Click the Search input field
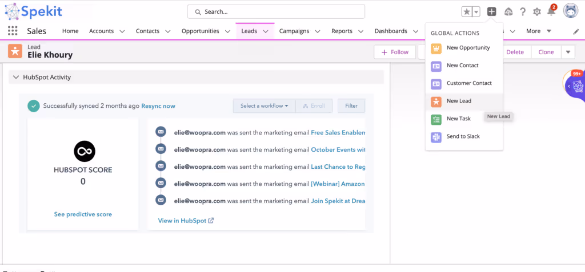The image size is (585, 272). [x=276, y=11]
